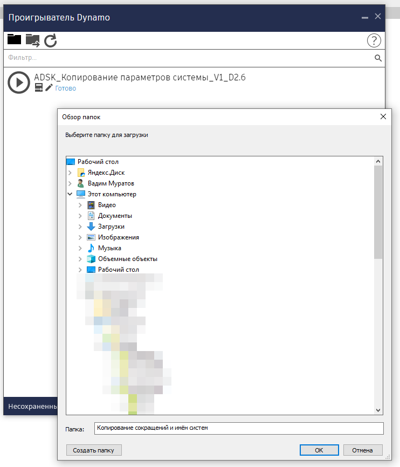
Task: Click folder-with-arrow icon in Dynamo Player toolbar
Action: pos(32,40)
